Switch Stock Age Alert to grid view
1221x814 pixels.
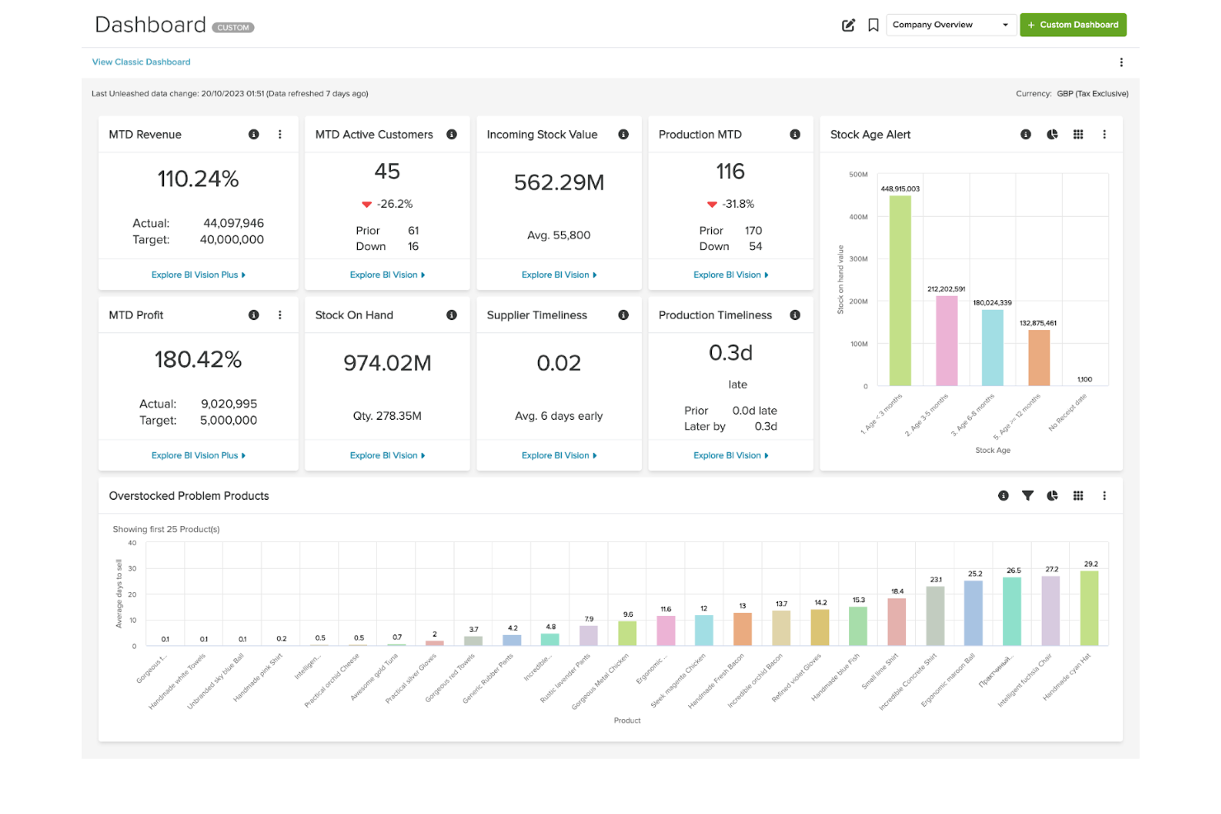pyautogui.click(x=1078, y=134)
